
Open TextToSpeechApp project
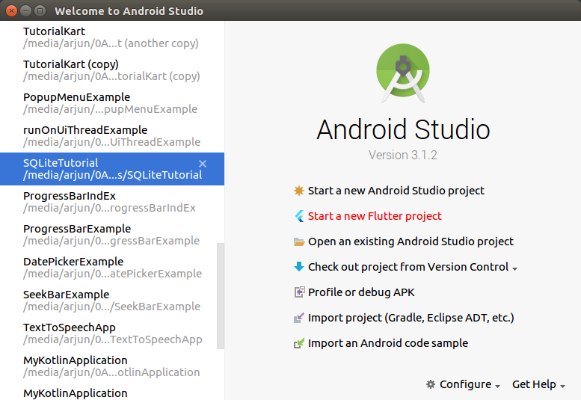[x=112, y=333]
